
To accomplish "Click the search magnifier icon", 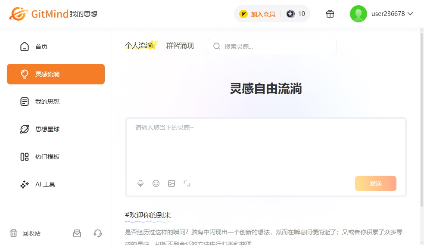I will pos(217,46).
